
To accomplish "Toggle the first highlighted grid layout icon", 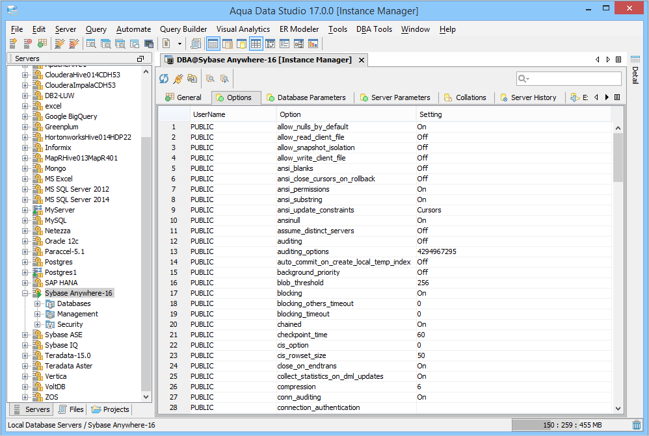I will 213,43.
